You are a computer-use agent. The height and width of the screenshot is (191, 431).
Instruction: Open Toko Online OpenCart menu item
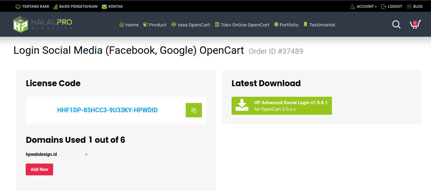[242, 25]
